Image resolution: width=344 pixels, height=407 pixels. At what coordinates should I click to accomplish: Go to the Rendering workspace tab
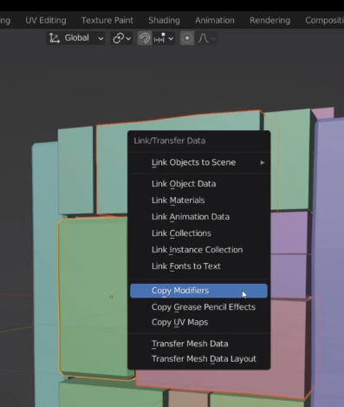click(269, 20)
